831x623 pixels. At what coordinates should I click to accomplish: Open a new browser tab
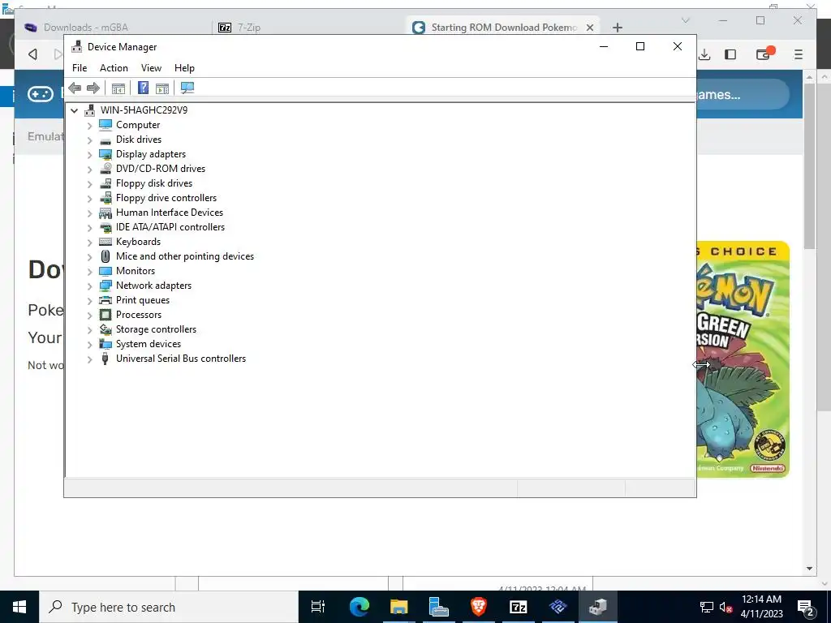pos(618,28)
